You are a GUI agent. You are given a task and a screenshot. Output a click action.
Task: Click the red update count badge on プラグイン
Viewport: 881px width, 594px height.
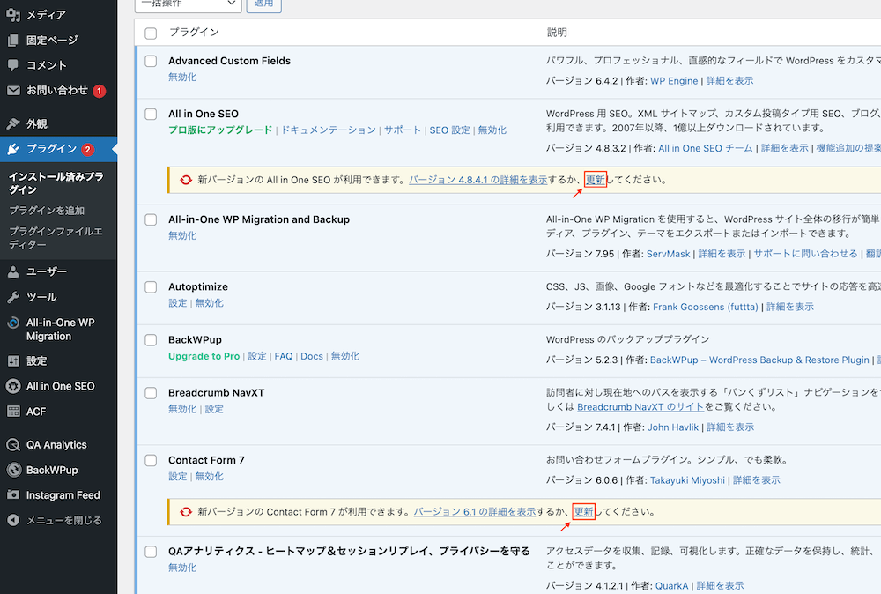(87, 150)
